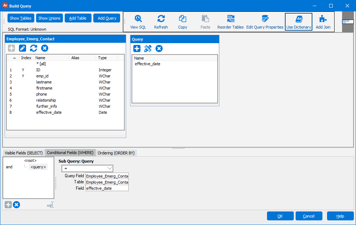Sort the table by the Index column header
Image resolution: width=356 pixels, height=225 pixels.
coord(26,58)
